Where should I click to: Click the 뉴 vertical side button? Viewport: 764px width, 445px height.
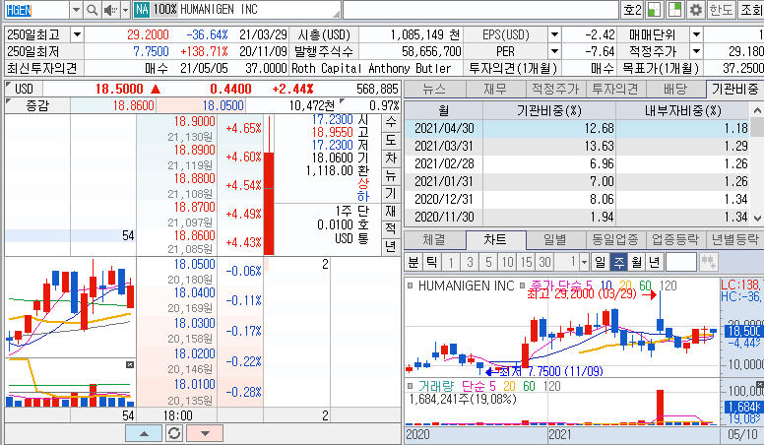pos(391,175)
